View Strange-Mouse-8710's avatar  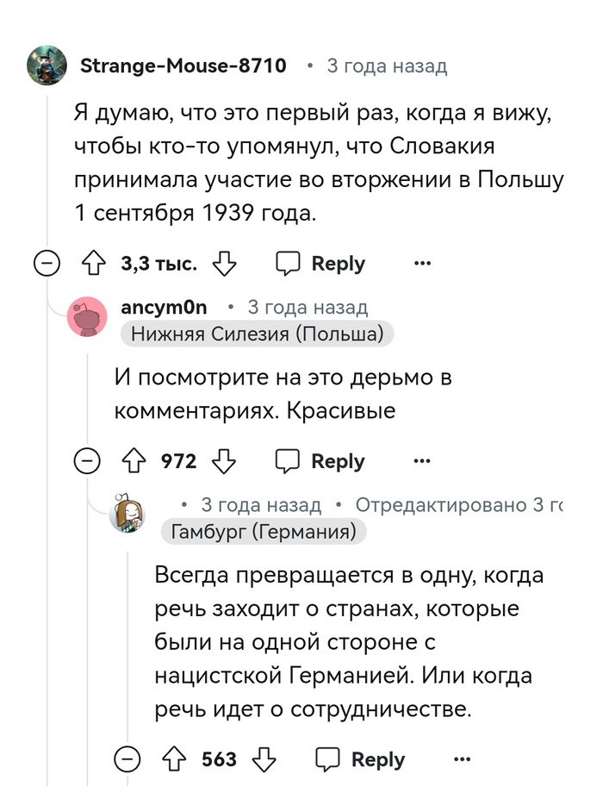[x=47, y=65]
